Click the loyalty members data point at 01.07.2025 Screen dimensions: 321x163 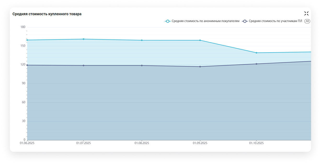tap(84, 65)
